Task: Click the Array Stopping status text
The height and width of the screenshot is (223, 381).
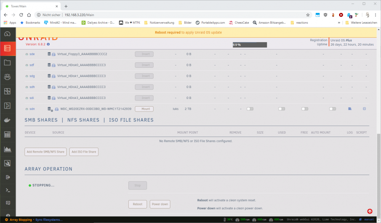Action: click(x=21, y=220)
